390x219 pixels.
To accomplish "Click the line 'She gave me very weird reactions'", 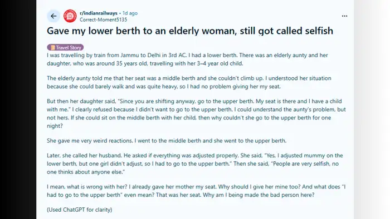I will pos(167,141).
